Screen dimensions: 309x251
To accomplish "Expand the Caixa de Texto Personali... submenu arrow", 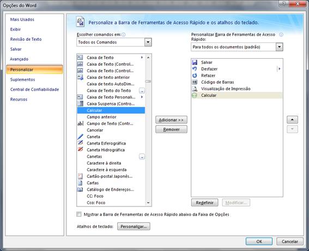I will click(x=142, y=97).
